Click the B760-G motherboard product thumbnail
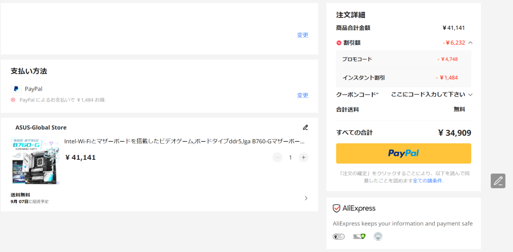The width and height of the screenshot is (513, 252). 35,160
